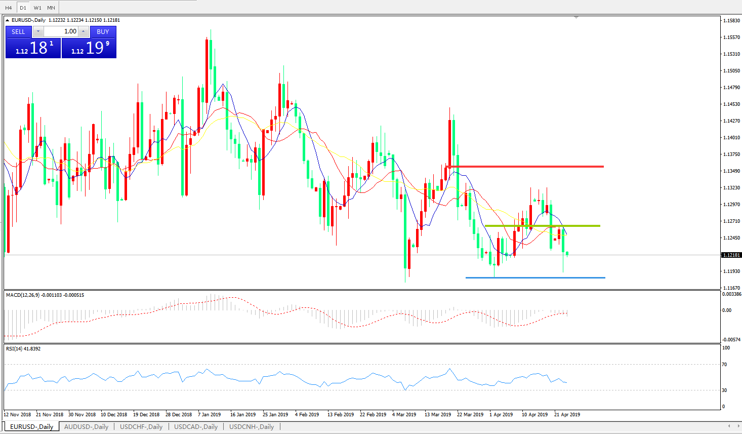Select the D1 timeframe button
742x434 pixels.
(x=23, y=8)
